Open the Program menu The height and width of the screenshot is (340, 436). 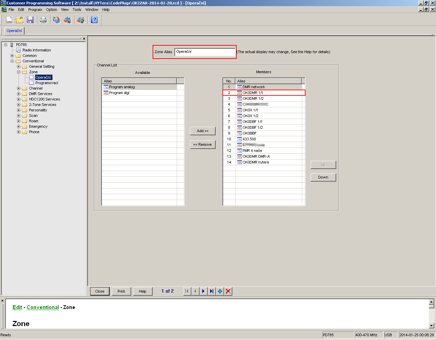click(35, 10)
